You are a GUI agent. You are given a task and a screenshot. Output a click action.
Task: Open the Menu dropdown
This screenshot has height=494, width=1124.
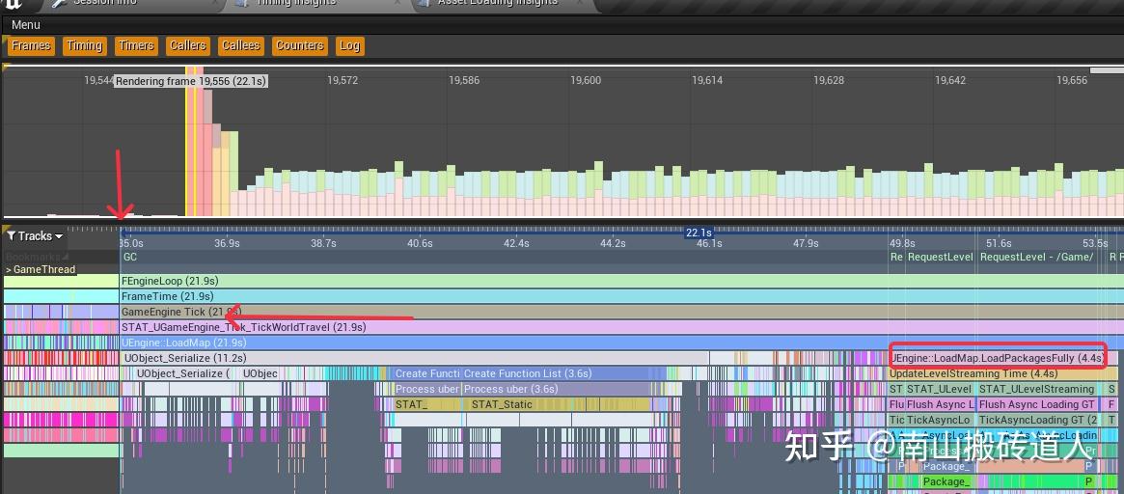click(26, 25)
